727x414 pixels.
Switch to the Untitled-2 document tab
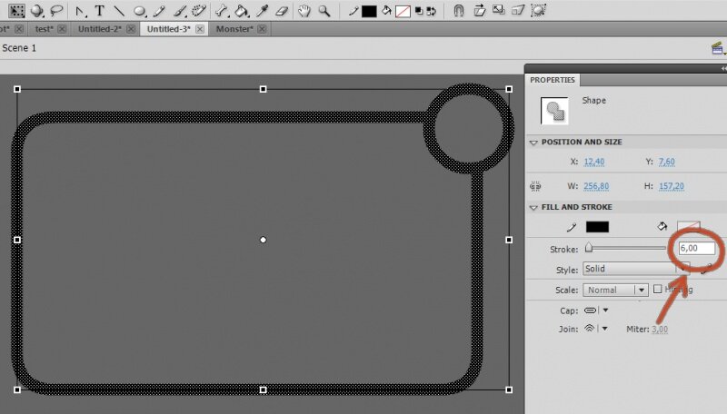(x=100, y=29)
